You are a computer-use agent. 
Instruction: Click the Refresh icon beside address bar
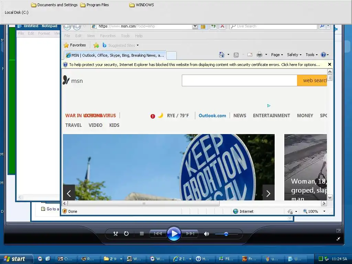point(213,26)
